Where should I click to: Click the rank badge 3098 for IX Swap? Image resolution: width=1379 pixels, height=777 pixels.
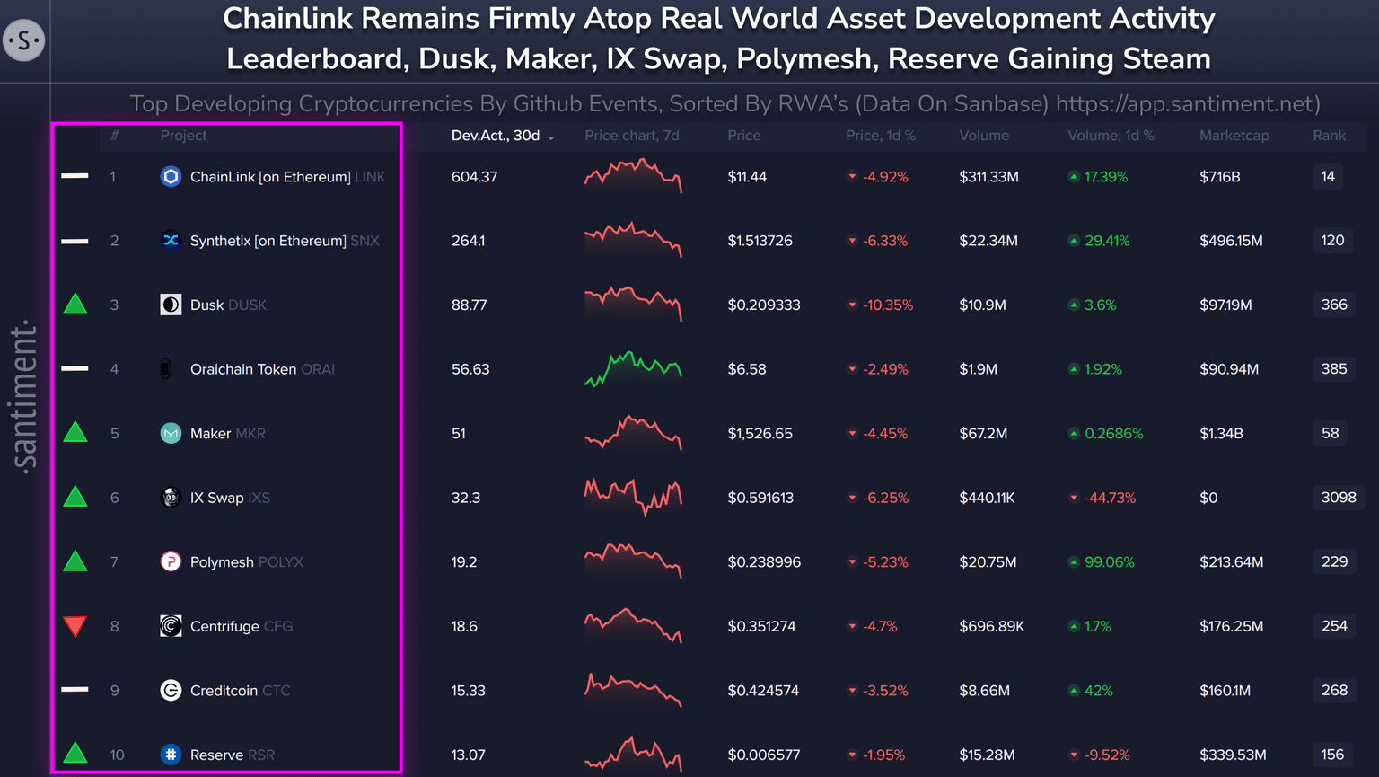[1338, 498]
